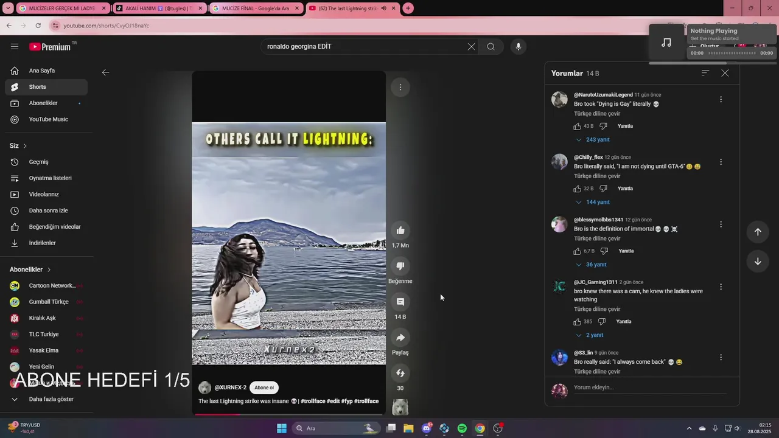Like the Short video
Screen dimensions: 779x438
point(400,230)
